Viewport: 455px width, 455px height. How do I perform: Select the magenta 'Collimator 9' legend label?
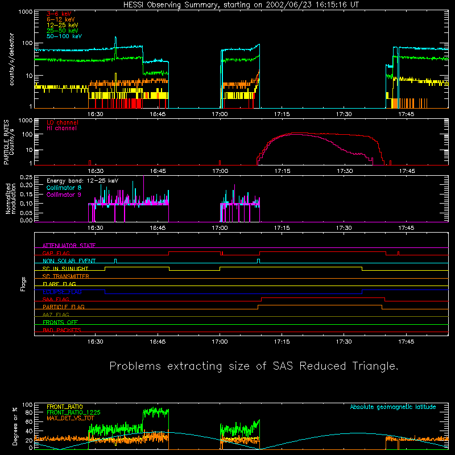(64, 195)
